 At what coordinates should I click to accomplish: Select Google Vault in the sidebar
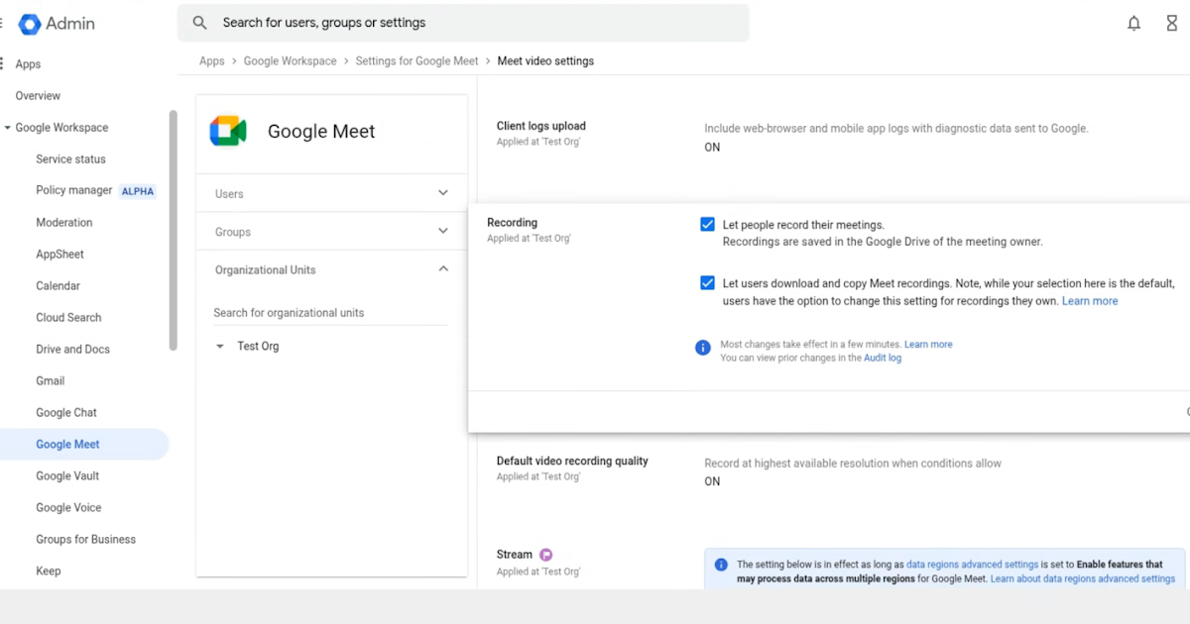(67, 475)
